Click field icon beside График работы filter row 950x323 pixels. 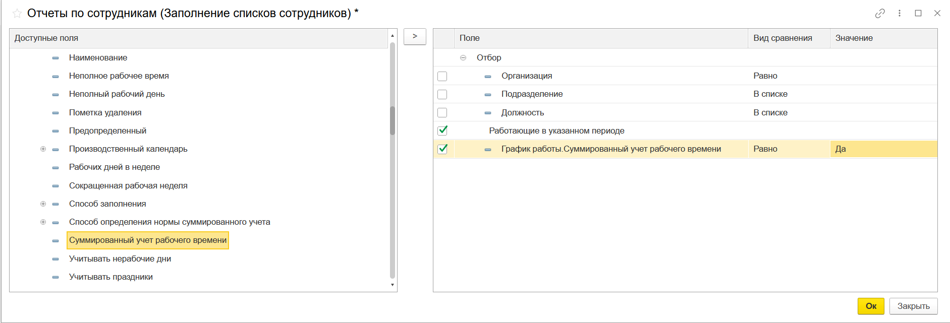[x=488, y=150]
